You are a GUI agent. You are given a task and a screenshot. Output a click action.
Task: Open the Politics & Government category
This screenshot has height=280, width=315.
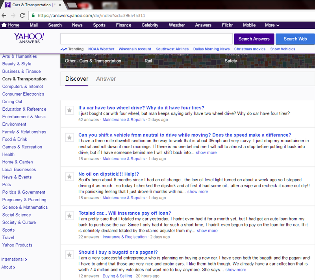pyautogui.click(x=24, y=192)
